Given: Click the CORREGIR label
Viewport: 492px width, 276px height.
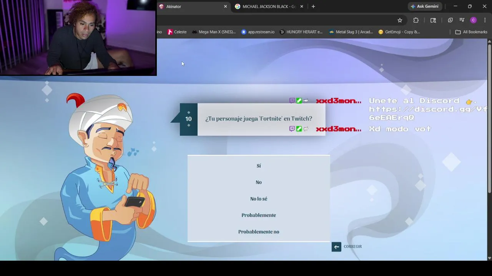Looking at the screenshot, I should tap(352, 246).
